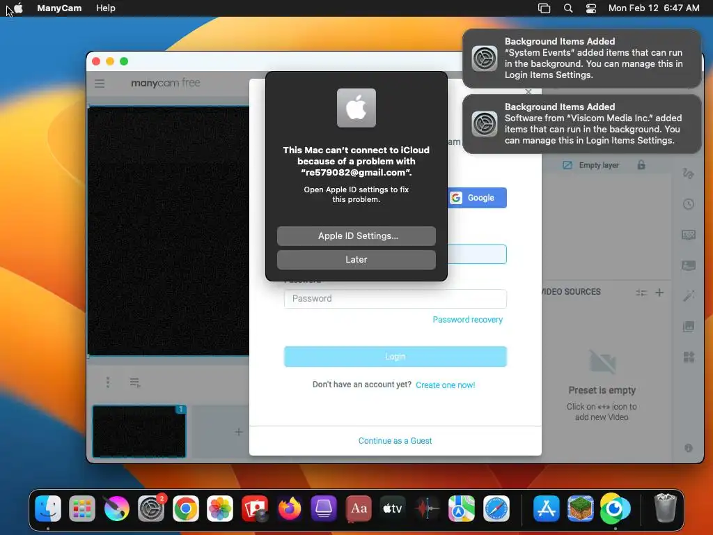Viewport: 713px width, 535px height.
Task: Click the date and time in menu bar
Action: 653,8
